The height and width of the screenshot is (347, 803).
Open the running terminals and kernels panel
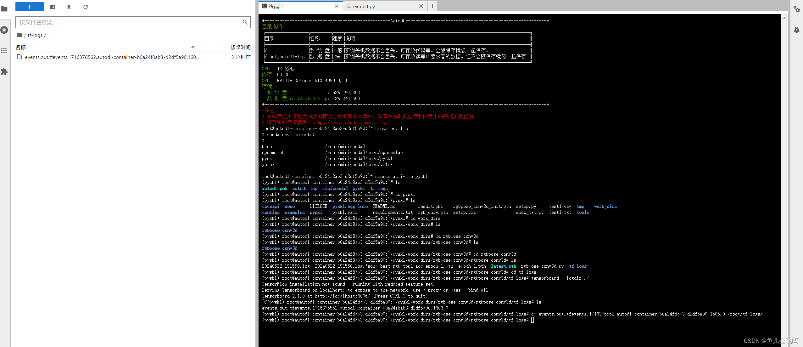tap(4, 30)
